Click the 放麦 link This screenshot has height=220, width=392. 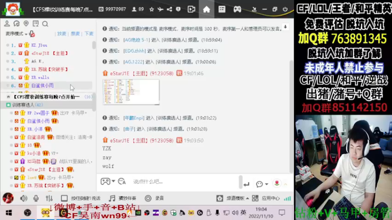point(62,34)
